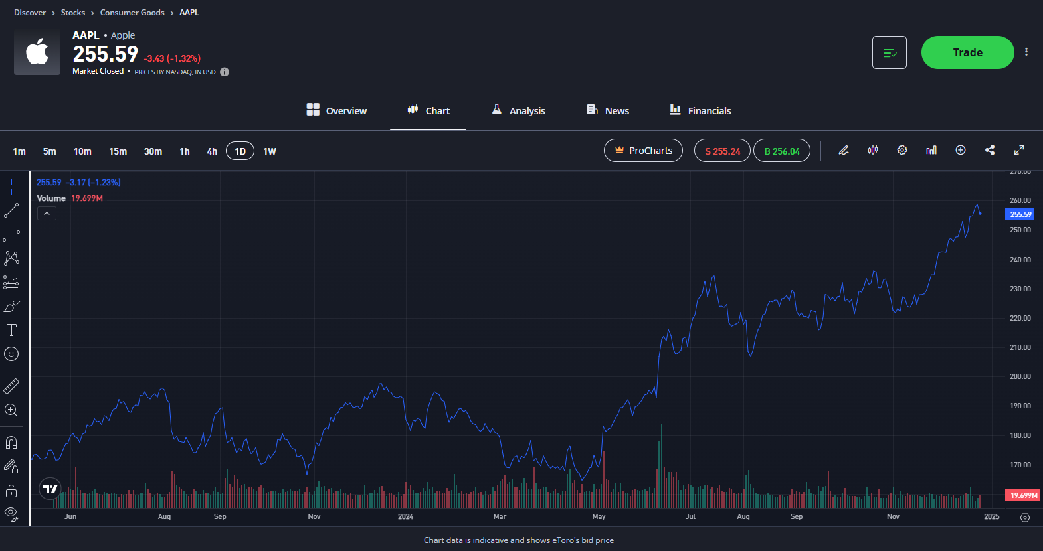Select the 30m timeframe
Viewport: 1043px width, 551px height.
[153, 151]
